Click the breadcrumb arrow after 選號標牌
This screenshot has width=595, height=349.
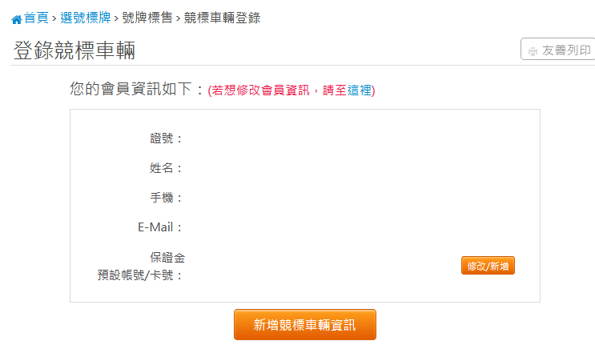tap(116, 18)
